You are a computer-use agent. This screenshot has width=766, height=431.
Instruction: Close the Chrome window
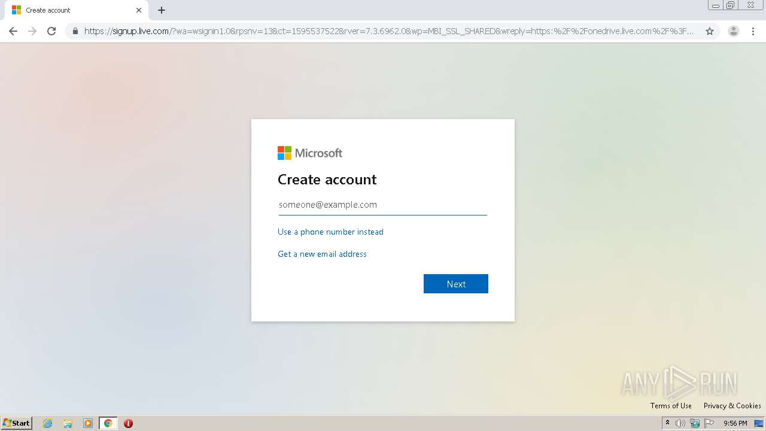pos(750,5)
